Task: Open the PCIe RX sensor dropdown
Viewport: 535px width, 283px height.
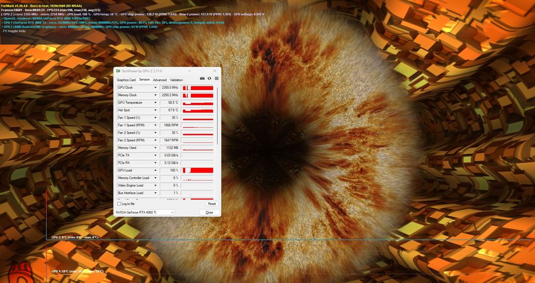Action: click(x=155, y=163)
